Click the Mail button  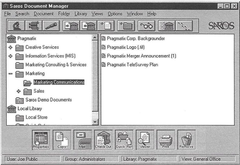click(82, 140)
